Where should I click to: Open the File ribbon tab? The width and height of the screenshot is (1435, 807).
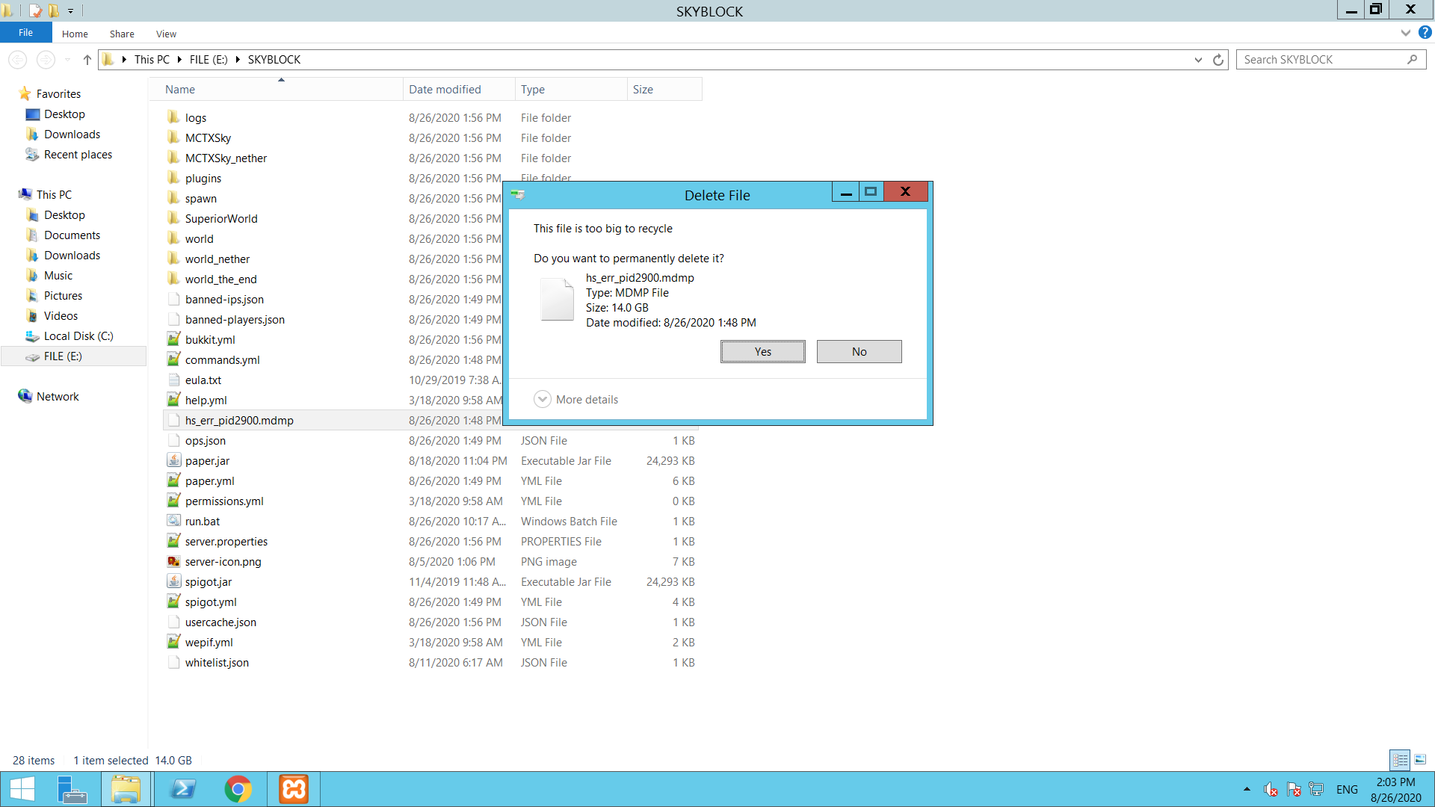click(25, 33)
